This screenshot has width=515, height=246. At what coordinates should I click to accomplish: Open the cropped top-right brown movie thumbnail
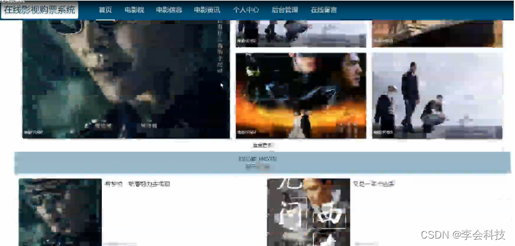[437, 34]
